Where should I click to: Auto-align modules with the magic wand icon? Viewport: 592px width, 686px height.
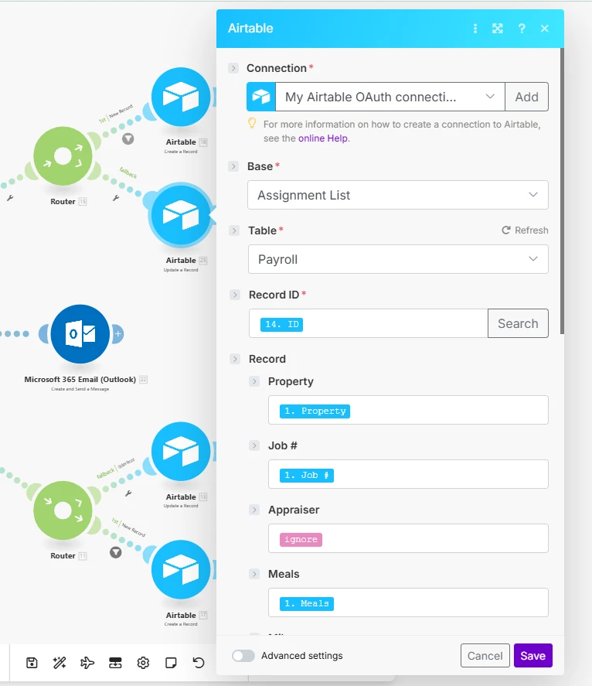(x=60, y=663)
